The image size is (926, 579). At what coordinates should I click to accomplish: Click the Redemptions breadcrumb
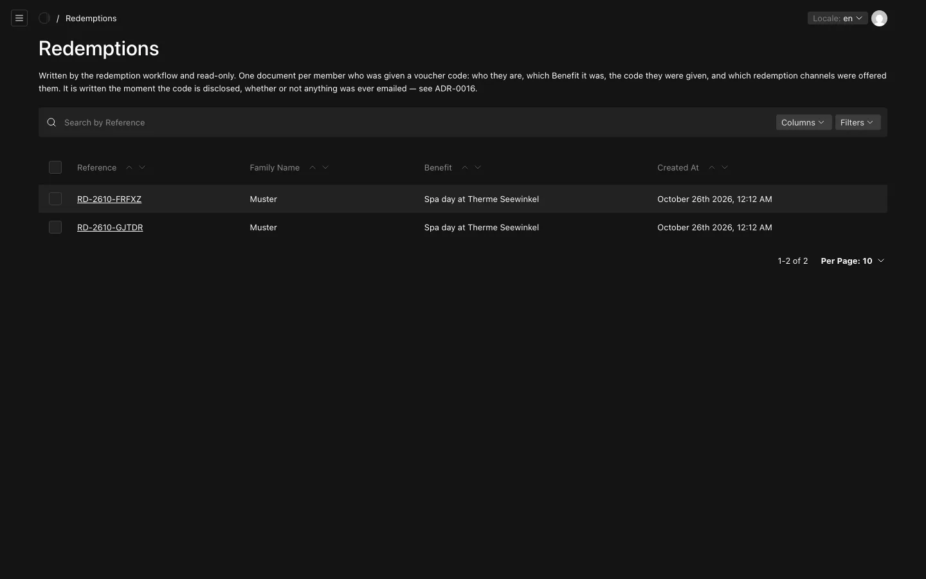(x=91, y=18)
